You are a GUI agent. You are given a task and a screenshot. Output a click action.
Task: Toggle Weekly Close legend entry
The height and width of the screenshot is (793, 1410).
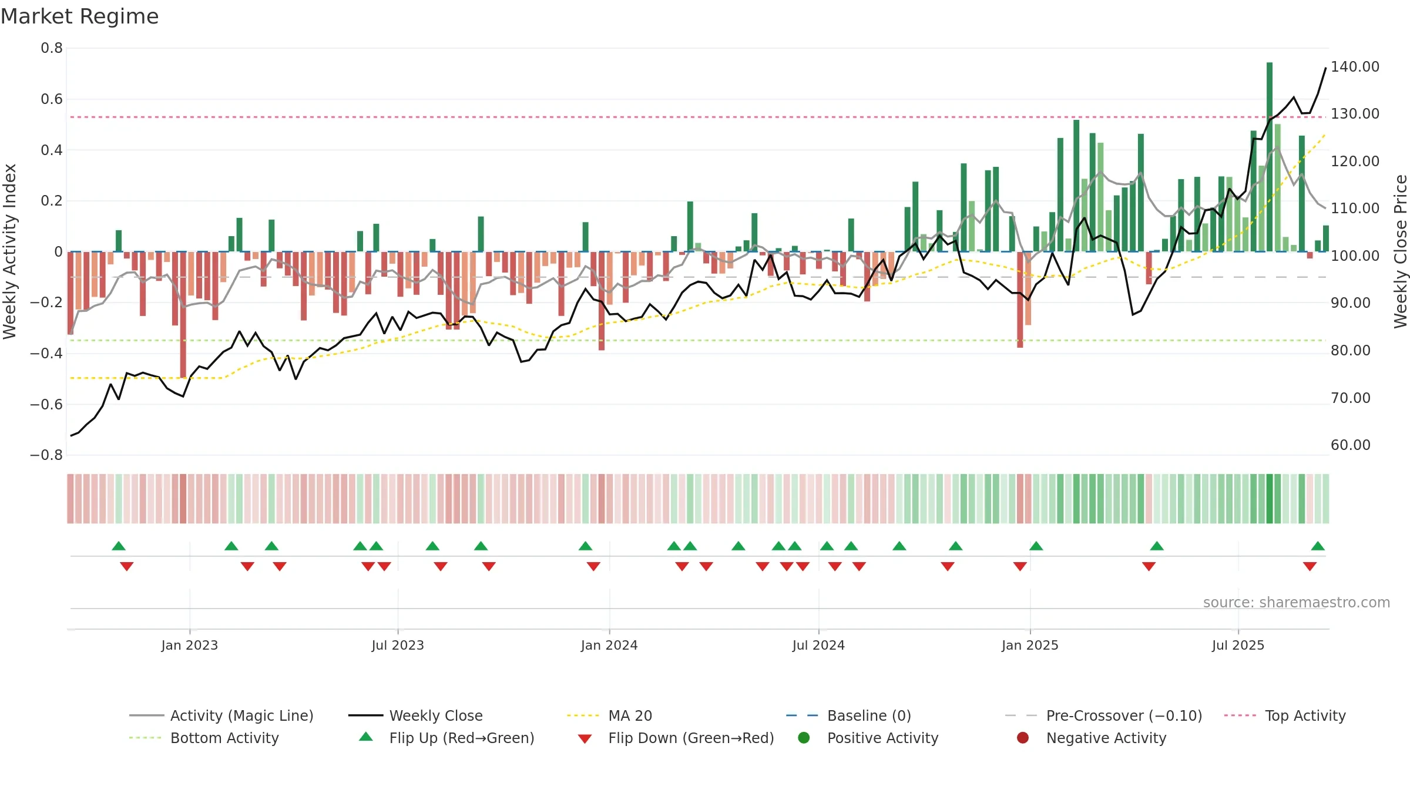click(416, 715)
